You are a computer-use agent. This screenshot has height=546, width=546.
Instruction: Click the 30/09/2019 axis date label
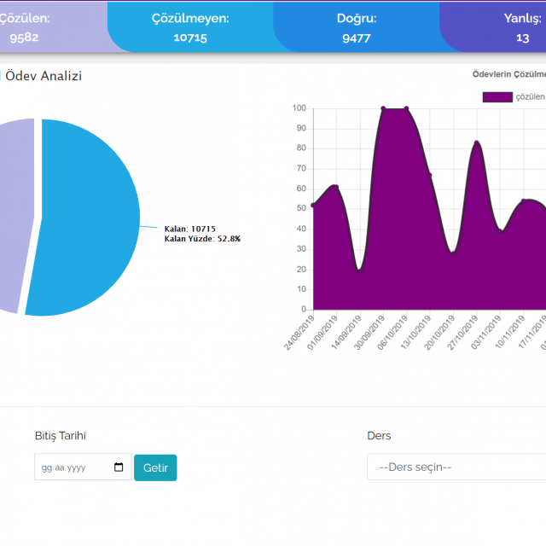tap(369, 333)
